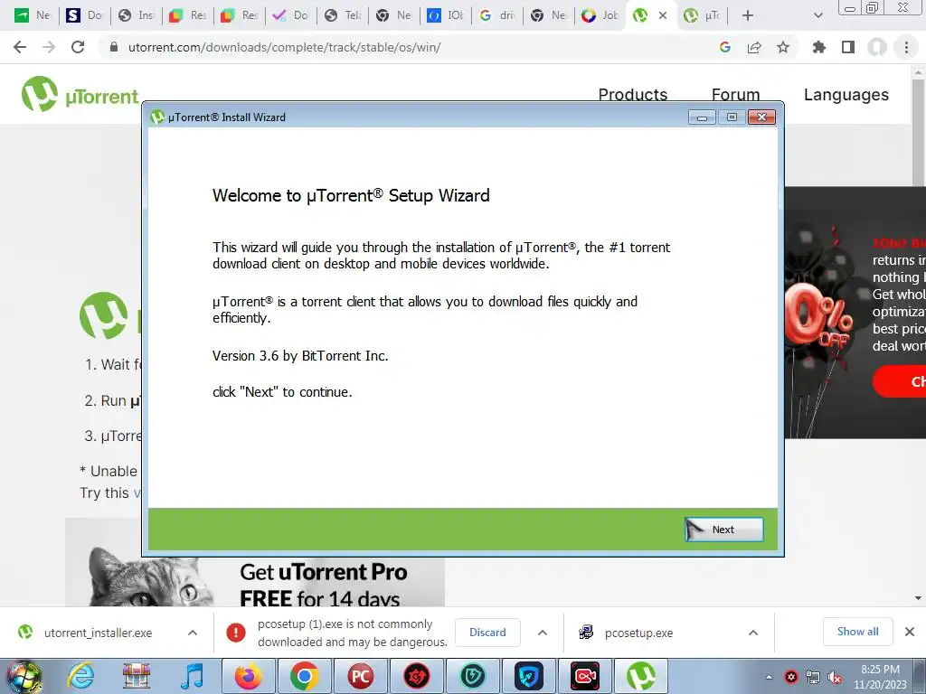Click the 'Welcome to µTorrent Setup Wizard' heading
Screen dimensions: 926x694
(351, 195)
